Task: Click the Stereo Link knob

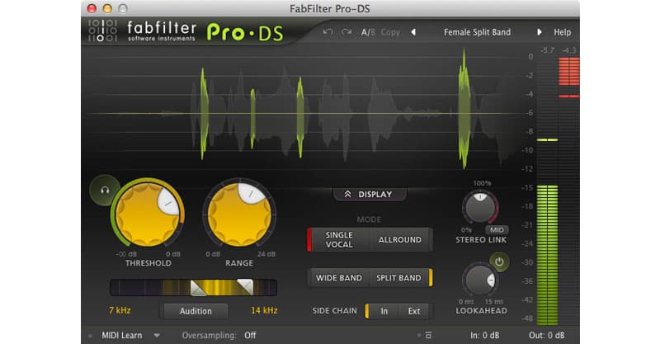Action: pyautogui.click(x=480, y=208)
